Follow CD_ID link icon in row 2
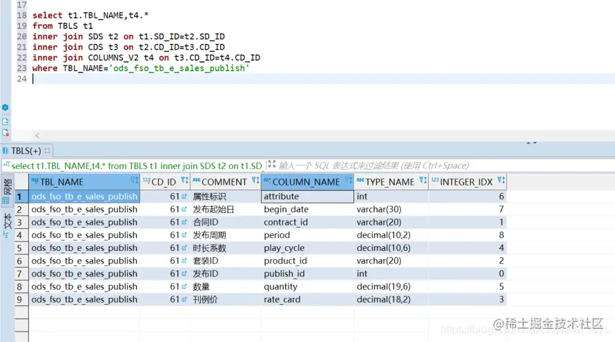This screenshot has width=615, height=342. 184,209
